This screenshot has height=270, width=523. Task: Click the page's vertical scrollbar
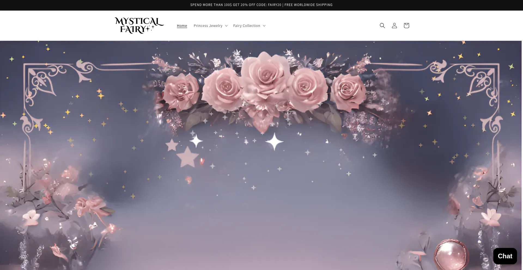[x=522, y=136]
